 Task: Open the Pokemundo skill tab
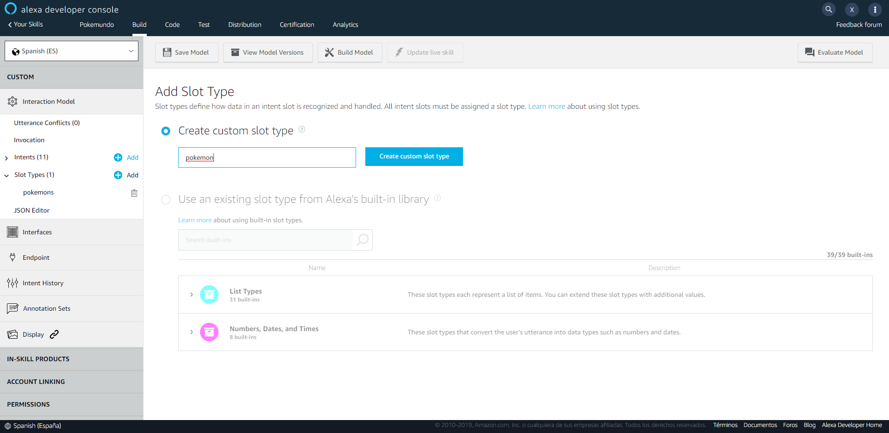tap(97, 25)
